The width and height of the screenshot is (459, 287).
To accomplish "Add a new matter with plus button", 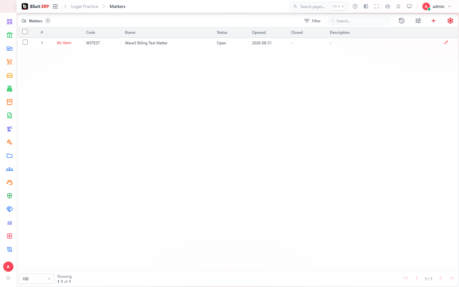I will tap(433, 21).
